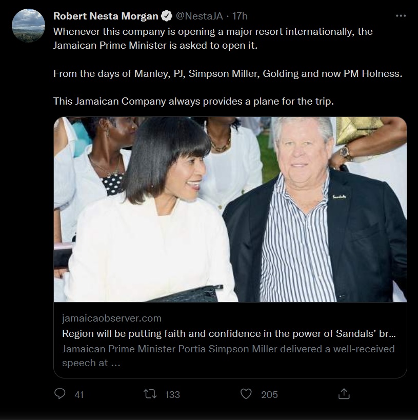The height and width of the screenshot is (420, 418).
Task: Like the tweet with the heart icon
Action: click(247, 394)
